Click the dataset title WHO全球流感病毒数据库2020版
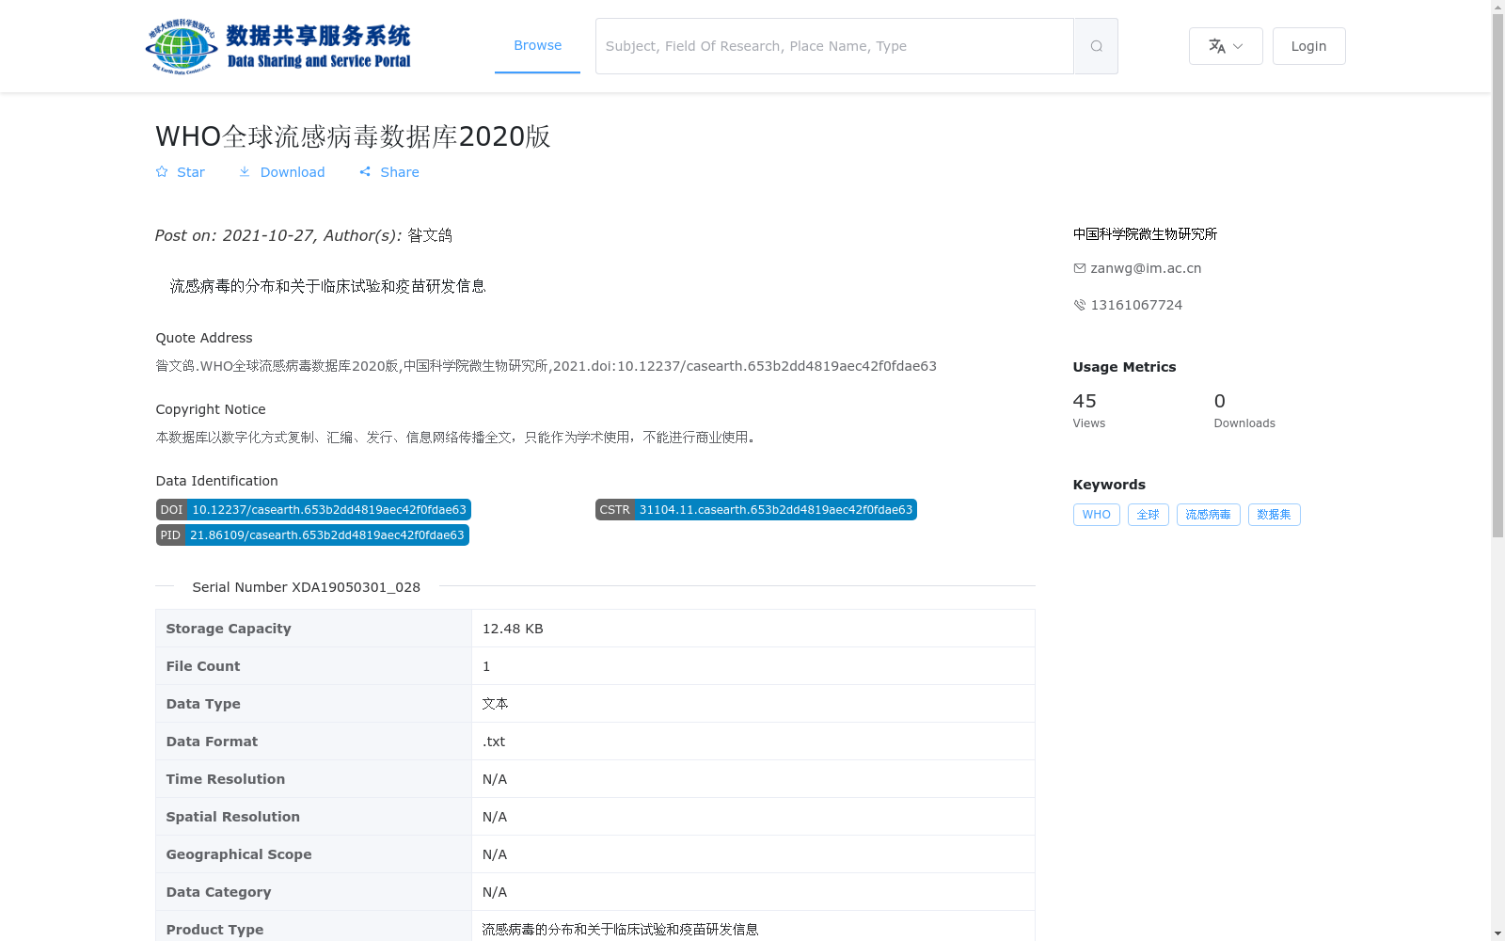 click(x=353, y=136)
